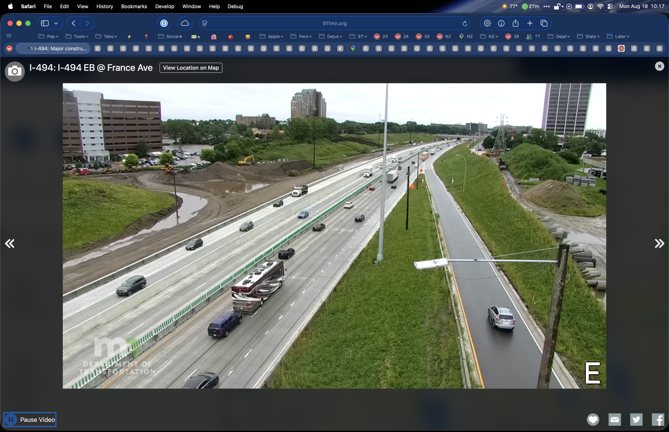This screenshot has height=432, width=669.
Task: Go back in Safari history
Action: (x=74, y=23)
